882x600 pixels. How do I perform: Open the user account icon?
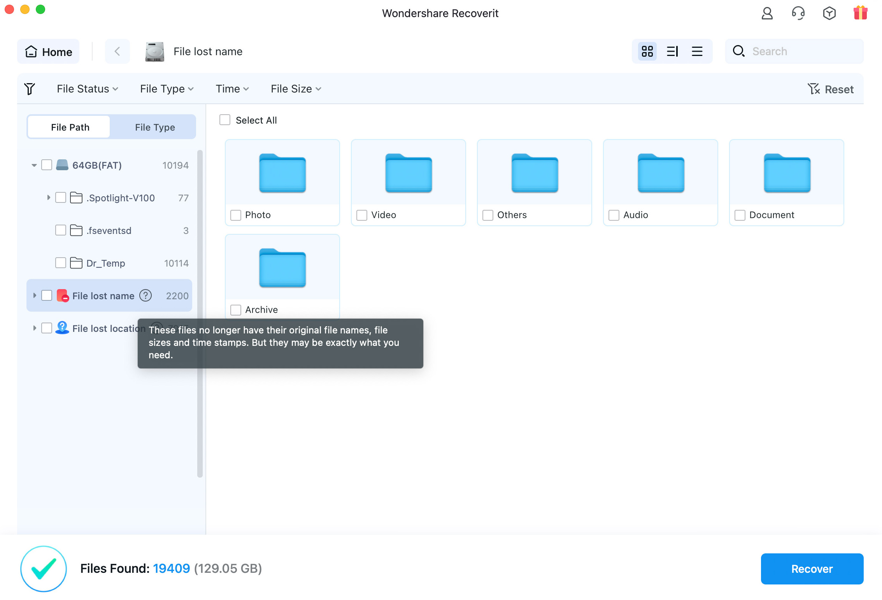click(767, 13)
